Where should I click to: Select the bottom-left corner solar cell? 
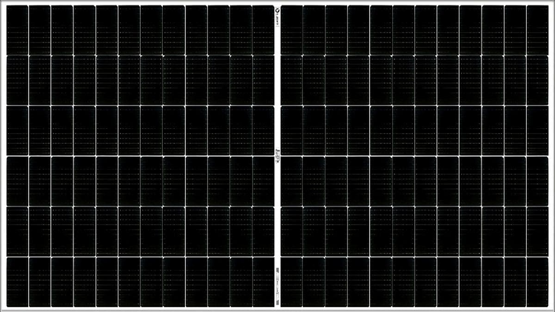(17, 281)
